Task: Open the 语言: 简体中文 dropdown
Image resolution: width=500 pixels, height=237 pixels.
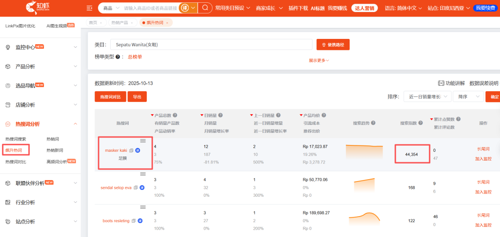Action: tap(403, 8)
